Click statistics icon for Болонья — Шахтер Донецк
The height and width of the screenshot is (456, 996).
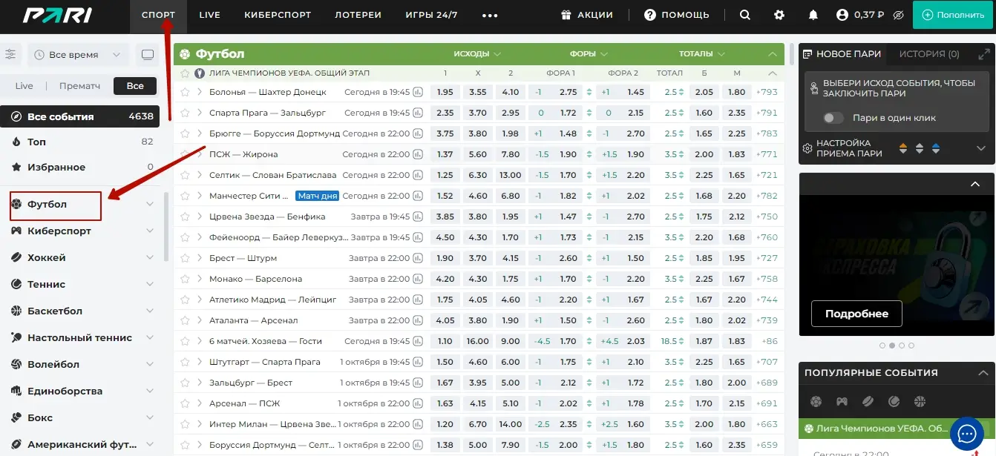pos(418,92)
